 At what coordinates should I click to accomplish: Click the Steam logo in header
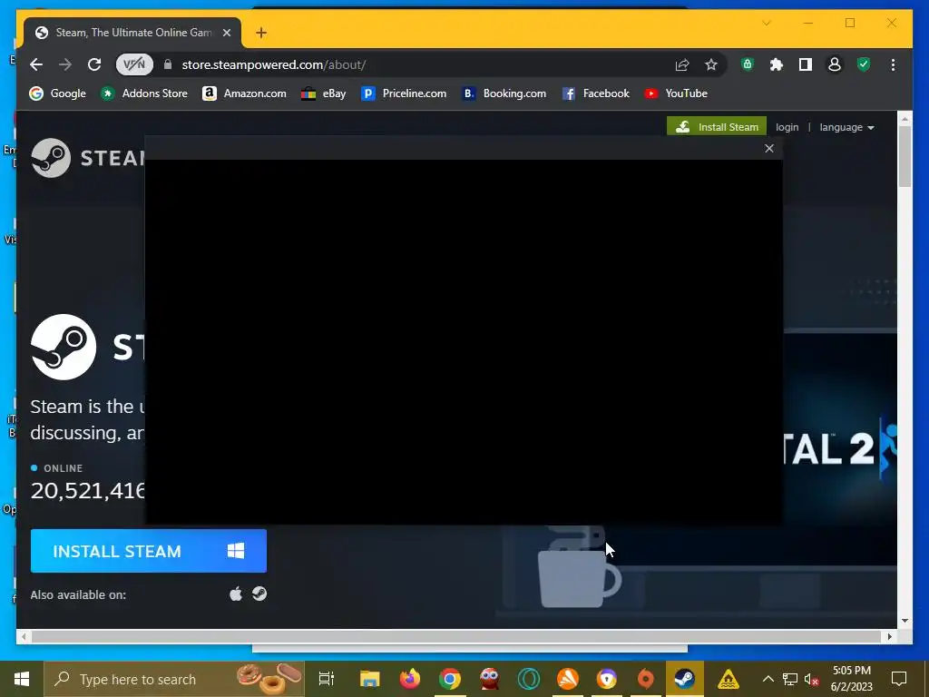(86, 158)
